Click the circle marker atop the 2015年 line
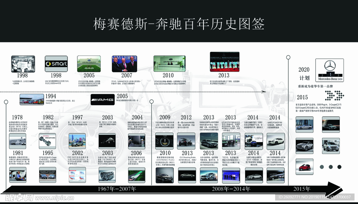Viewport: 358px width, 204px height. pos(288,57)
